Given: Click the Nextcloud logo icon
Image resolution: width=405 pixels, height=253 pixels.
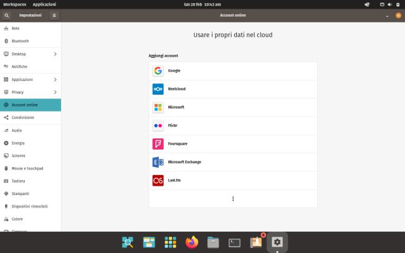Looking at the screenshot, I should point(158,89).
